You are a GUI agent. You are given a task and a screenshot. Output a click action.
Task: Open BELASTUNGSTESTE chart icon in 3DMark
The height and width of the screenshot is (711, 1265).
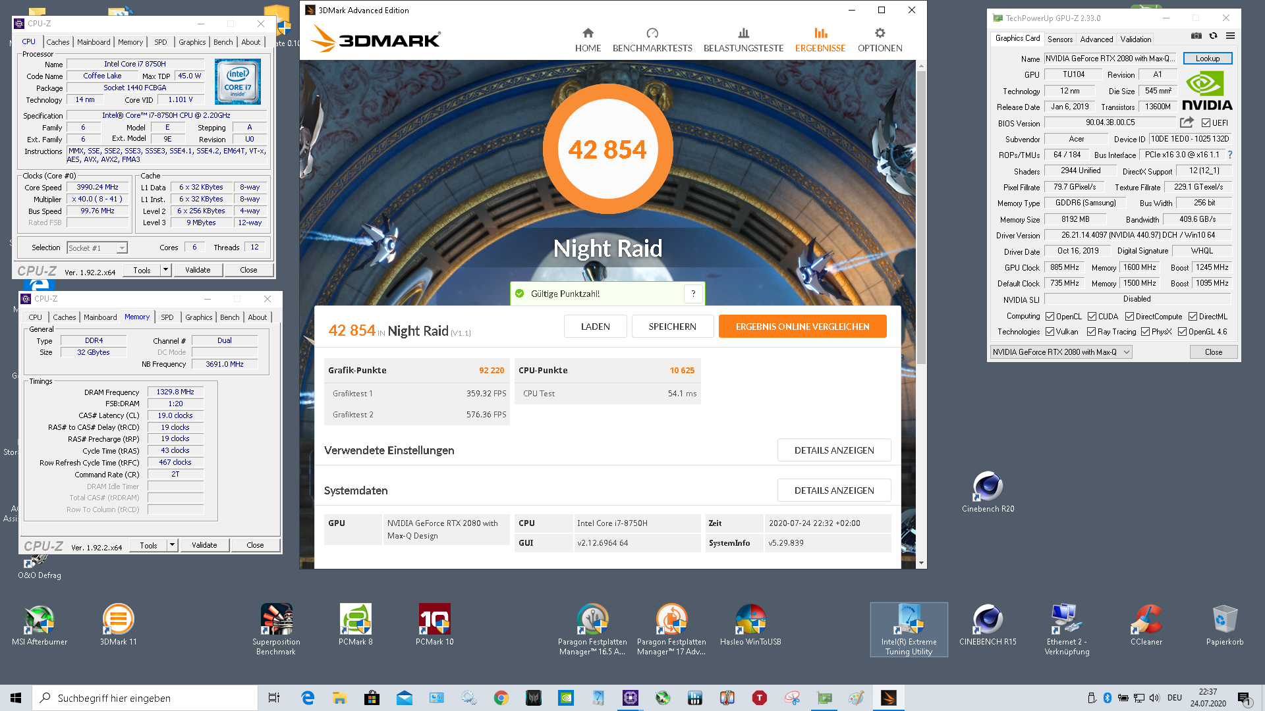(x=743, y=33)
